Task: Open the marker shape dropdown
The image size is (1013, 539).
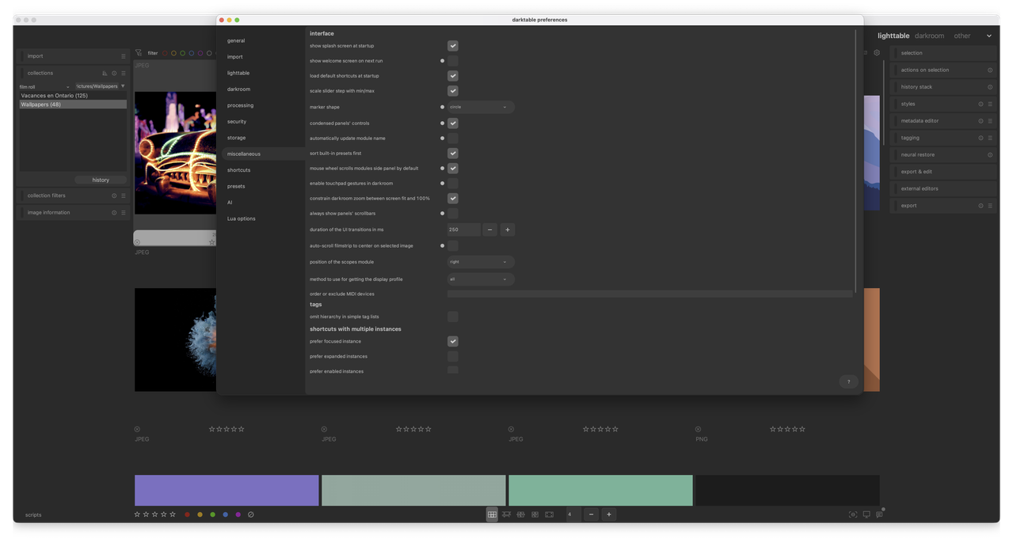Action: (481, 107)
